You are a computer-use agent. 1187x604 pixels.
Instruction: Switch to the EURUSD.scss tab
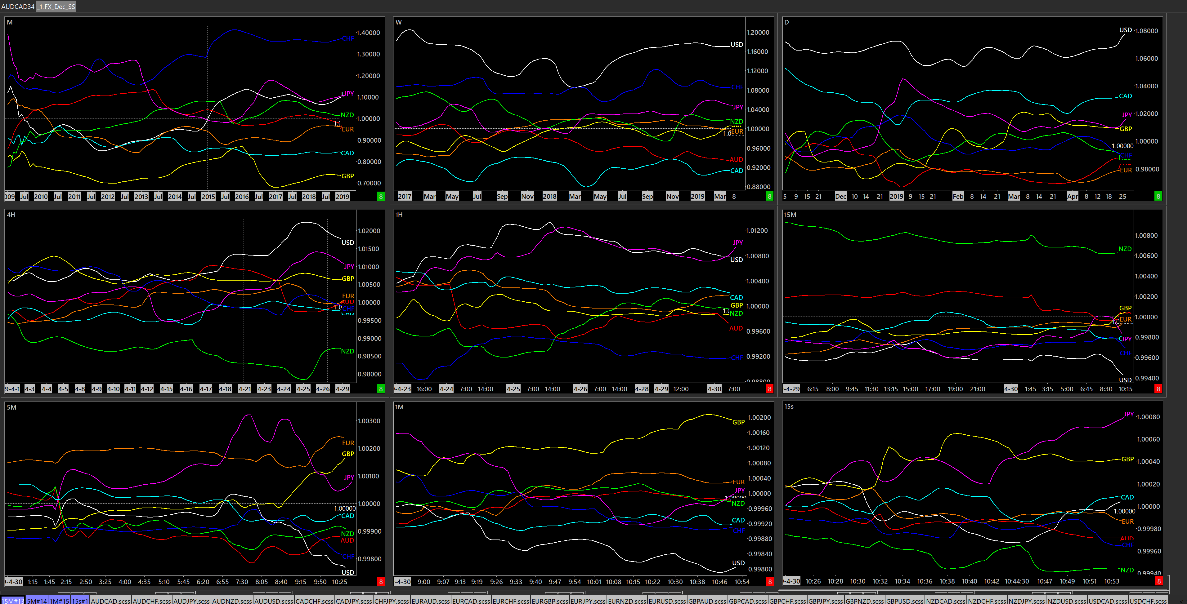pos(667,601)
